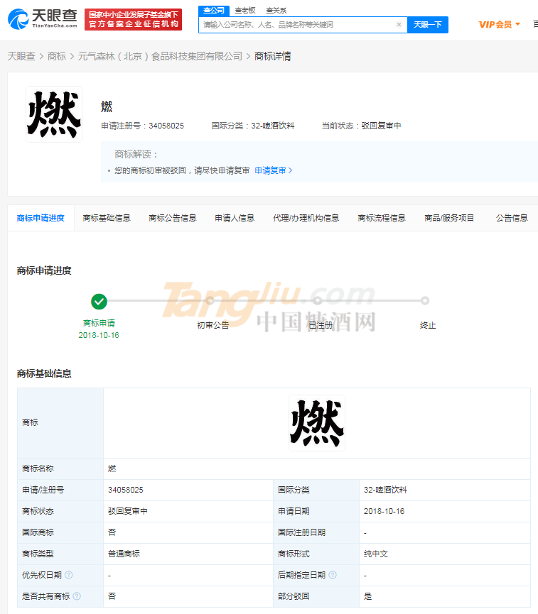538x614 pixels.
Task: Open the VIP会员 dropdown
Action: [x=499, y=24]
